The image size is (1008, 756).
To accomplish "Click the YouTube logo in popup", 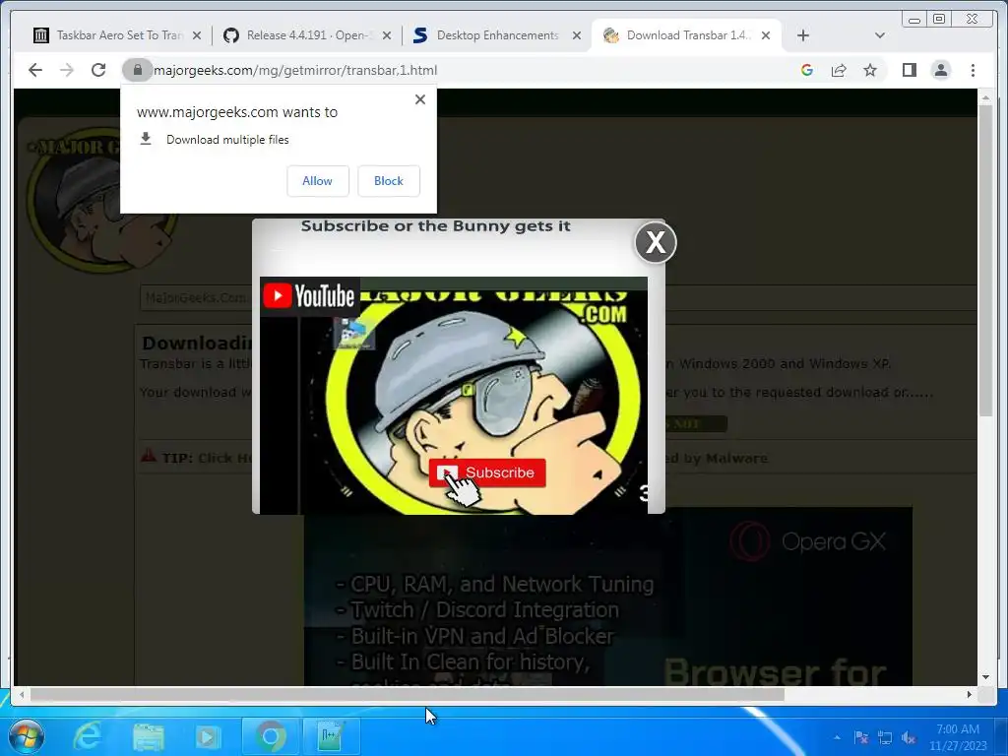I will [309, 296].
